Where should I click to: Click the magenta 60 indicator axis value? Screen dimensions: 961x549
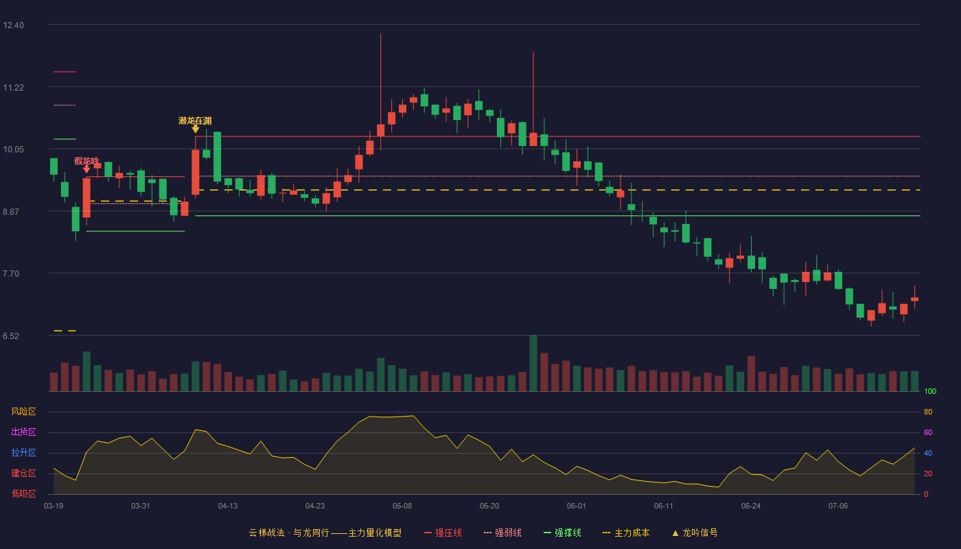[x=928, y=433]
